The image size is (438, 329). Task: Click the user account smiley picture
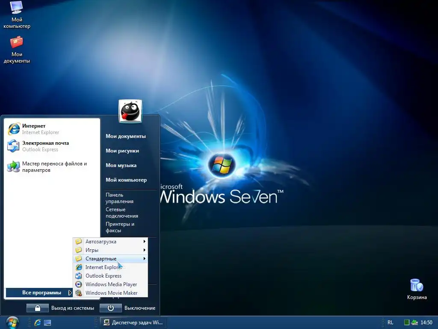[x=130, y=111]
